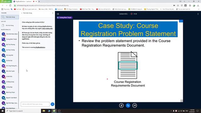Select user Nguyễn Tuấn Mạnh in the list
The height and width of the screenshot is (113, 201).
(x=10, y=98)
